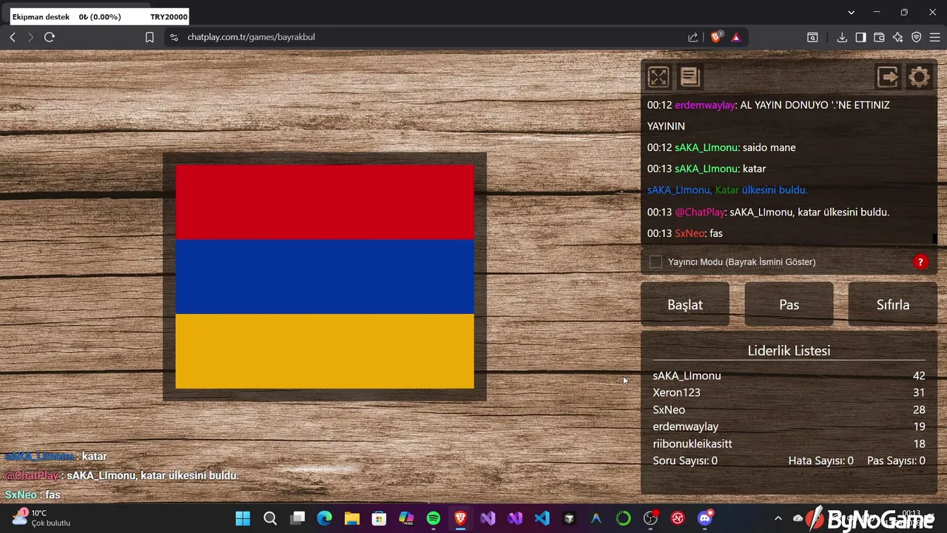Open taskbar search icon

[x=270, y=518]
